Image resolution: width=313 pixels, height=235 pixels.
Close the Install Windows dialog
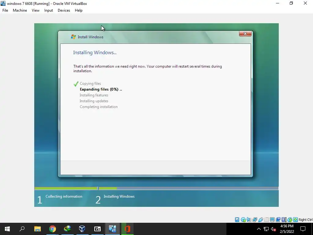[245, 34]
